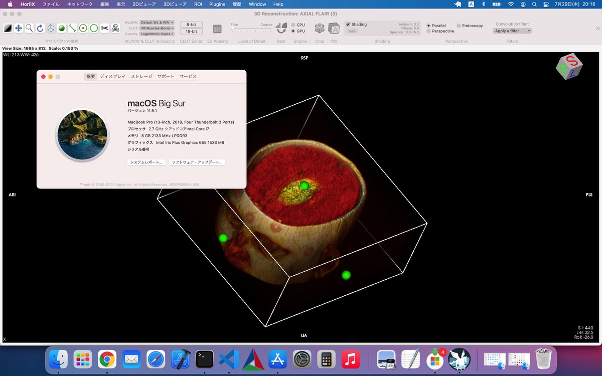
Task: Click the 16-bit CLUT Editor button
Action: click(191, 31)
